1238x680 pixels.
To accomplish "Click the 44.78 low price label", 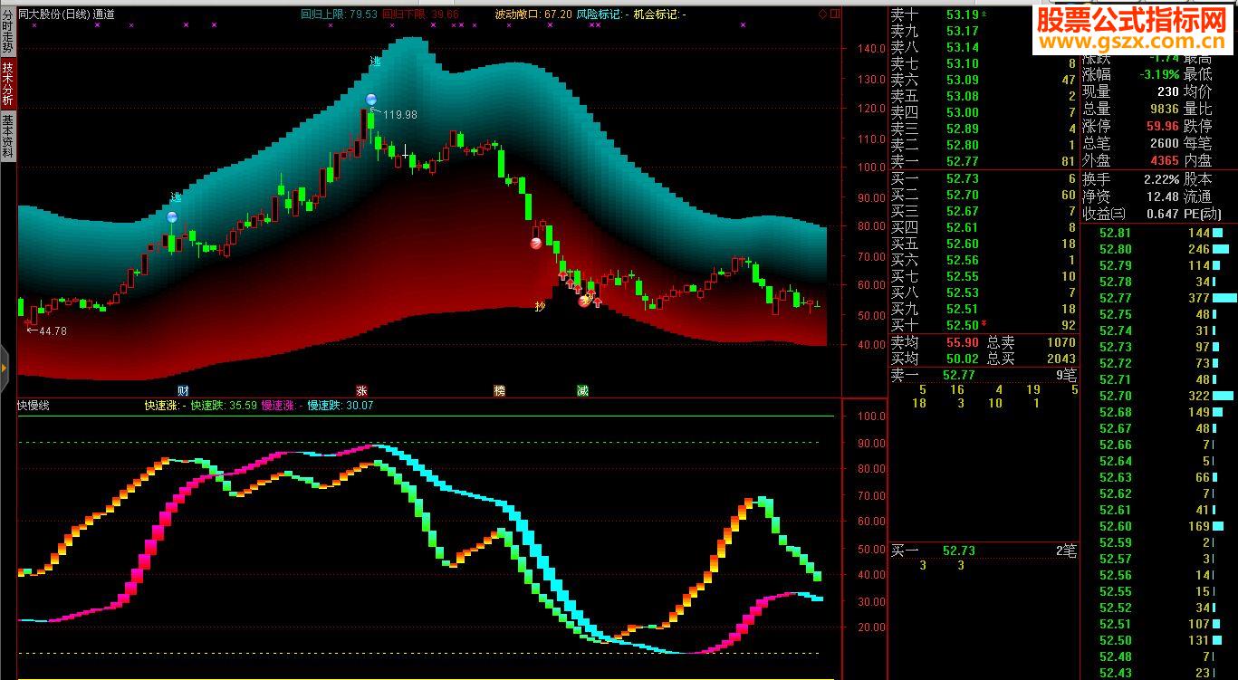I will pos(53,331).
